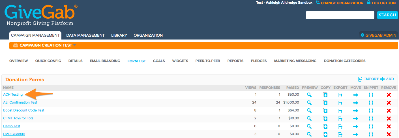Open the Pledges sub-tab
This screenshot has width=399, height=138.
point(259,61)
